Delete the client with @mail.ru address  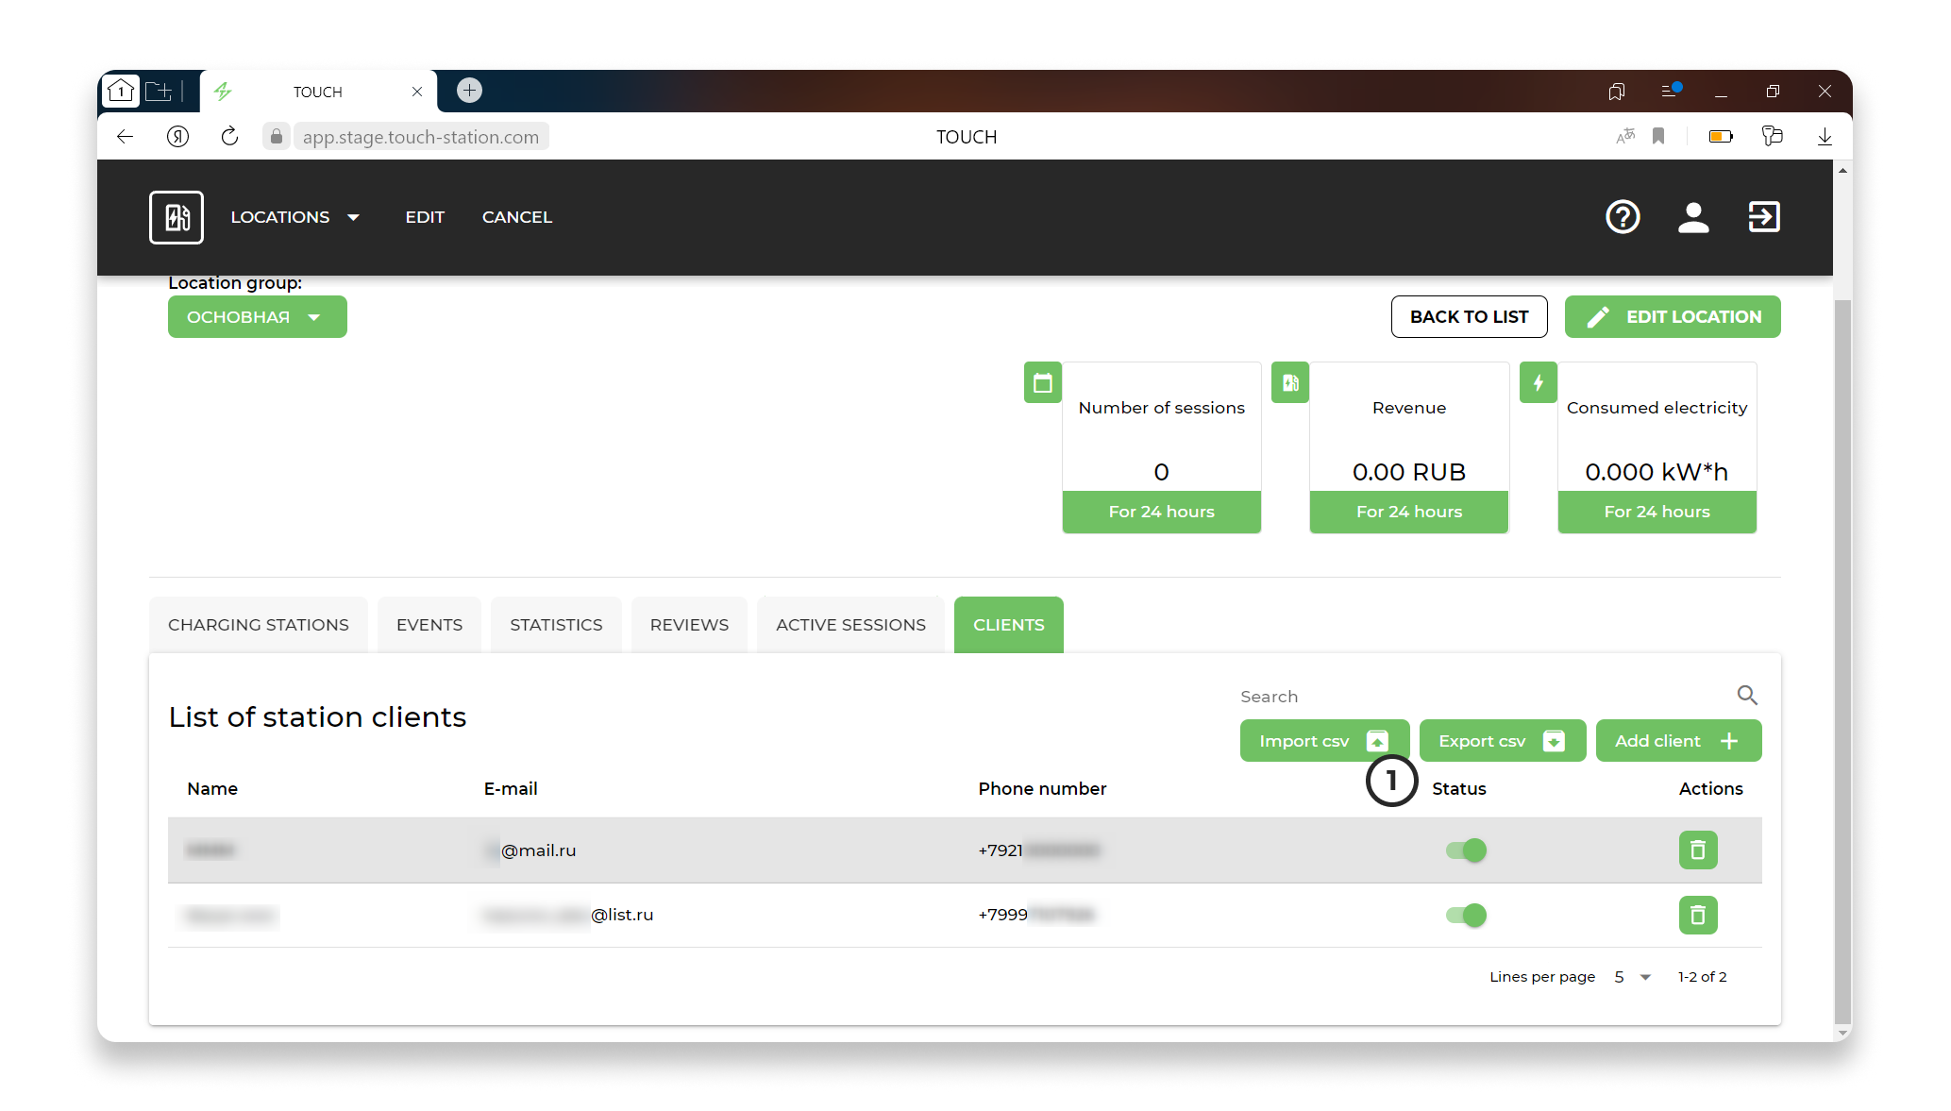(x=1698, y=850)
